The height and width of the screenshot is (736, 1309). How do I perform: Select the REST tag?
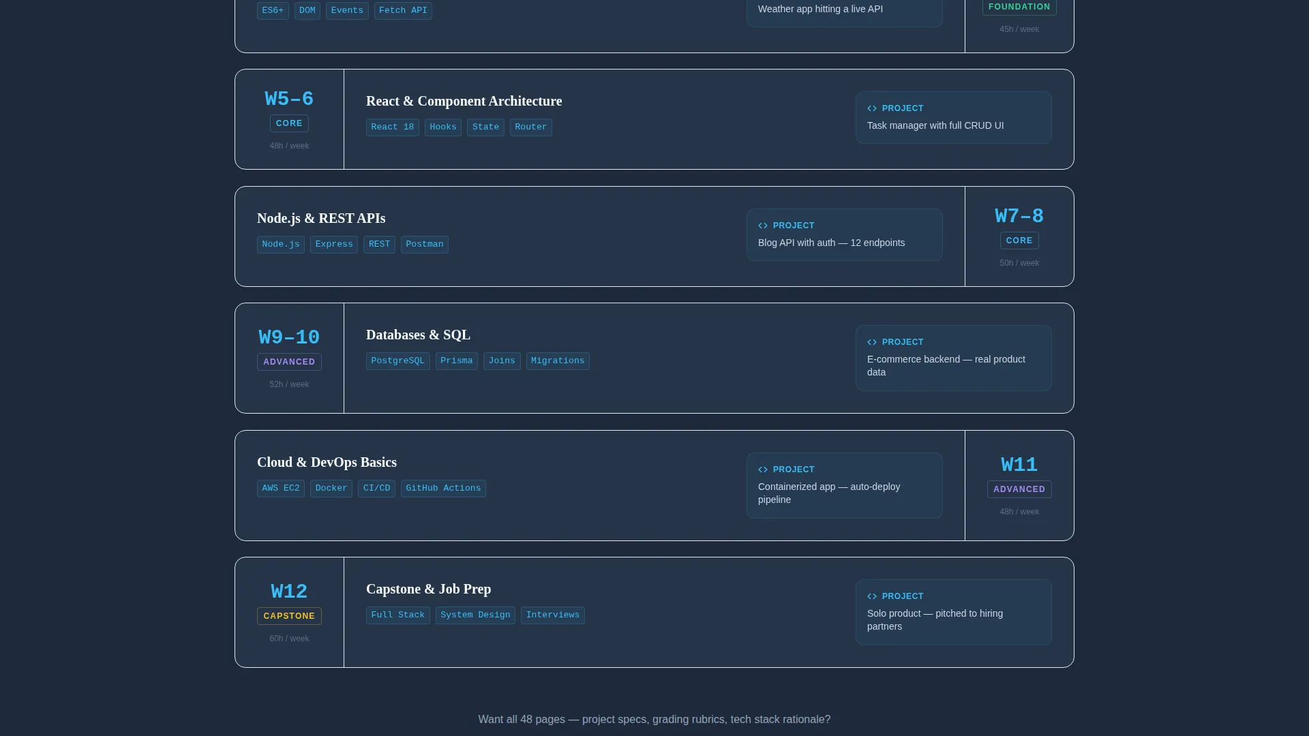tap(379, 245)
